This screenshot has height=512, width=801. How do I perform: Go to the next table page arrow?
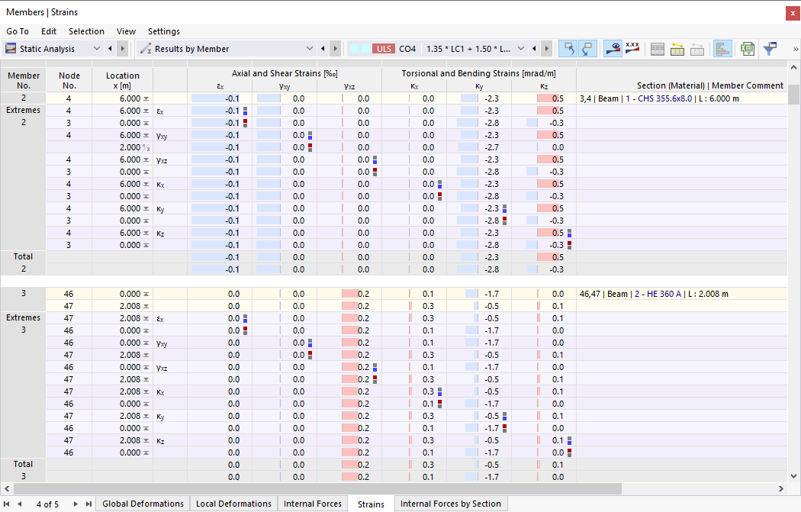(74, 504)
